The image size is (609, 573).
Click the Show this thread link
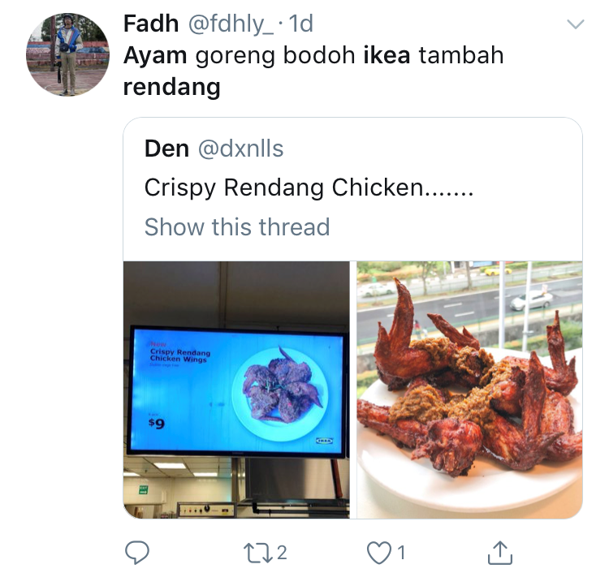(237, 226)
